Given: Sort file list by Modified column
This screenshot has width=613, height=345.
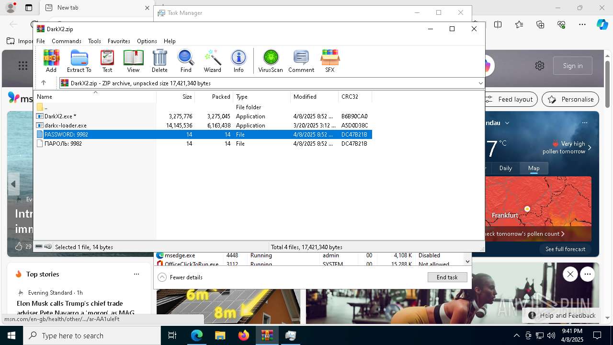Looking at the screenshot, I should [x=314, y=97].
